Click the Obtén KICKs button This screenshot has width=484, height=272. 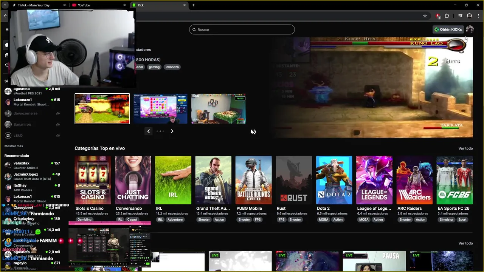448,29
